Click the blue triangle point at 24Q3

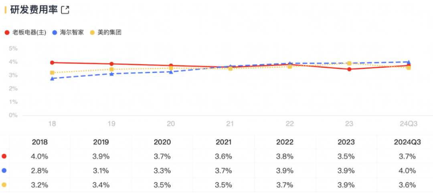[x=409, y=62]
